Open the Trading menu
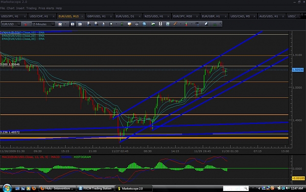Viewport: 306px width, 192px height. point(31,8)
